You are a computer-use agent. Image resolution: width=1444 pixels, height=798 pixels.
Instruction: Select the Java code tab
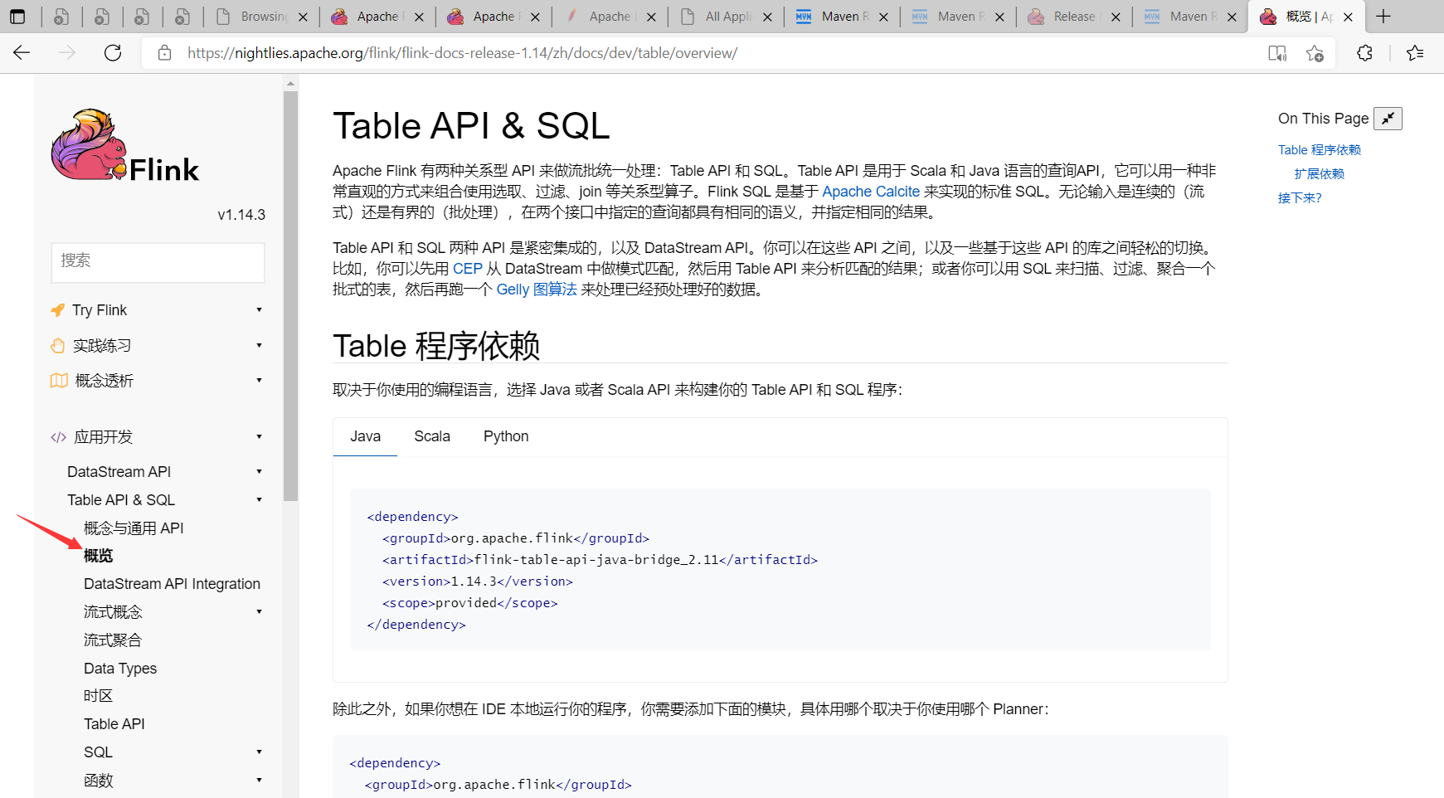pyautogui.click(x=365, y=436)
